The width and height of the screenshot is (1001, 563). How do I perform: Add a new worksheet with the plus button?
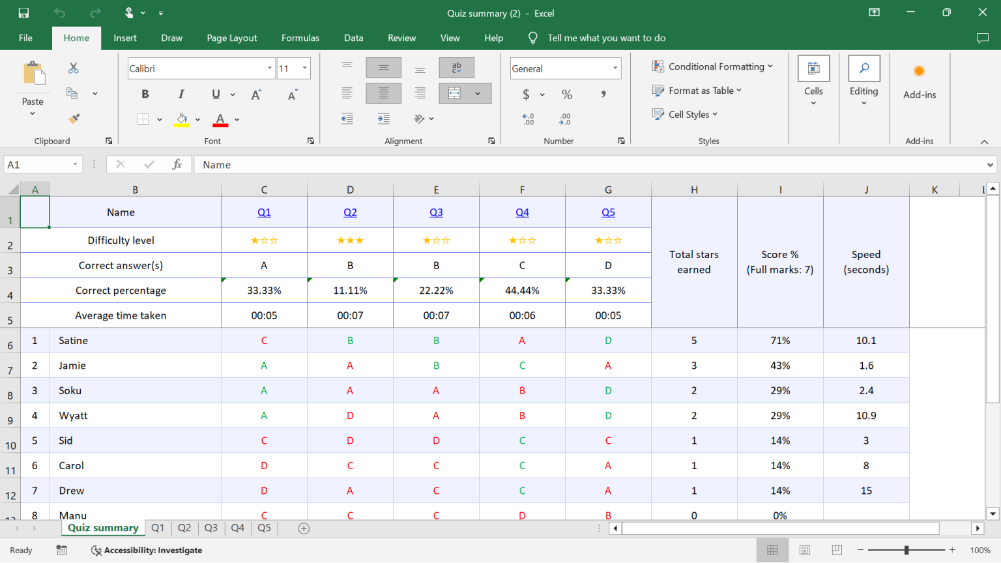coord(304,528)
